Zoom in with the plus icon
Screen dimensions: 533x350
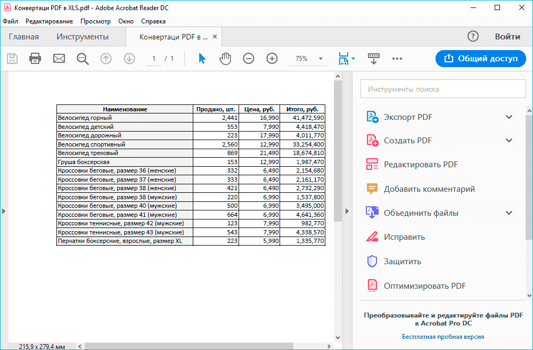[272, 59]
